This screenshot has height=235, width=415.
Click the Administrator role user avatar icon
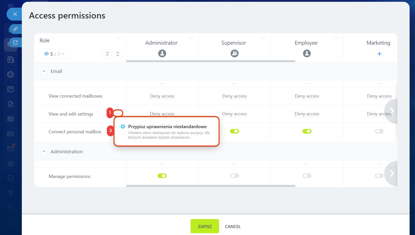coord(162,53)
